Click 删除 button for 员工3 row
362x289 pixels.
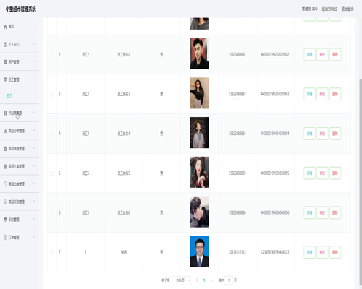[x=335, y=94]
